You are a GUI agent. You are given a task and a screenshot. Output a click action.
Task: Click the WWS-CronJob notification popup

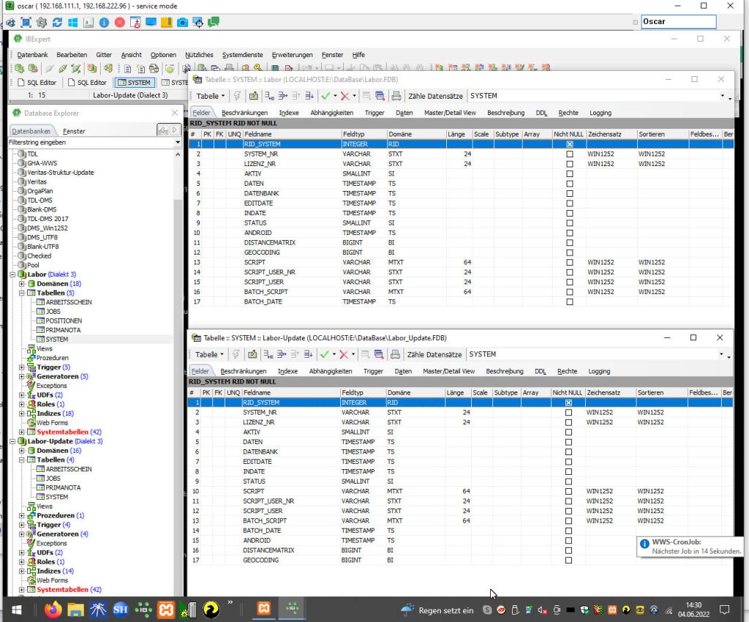[x=692, y=547]
